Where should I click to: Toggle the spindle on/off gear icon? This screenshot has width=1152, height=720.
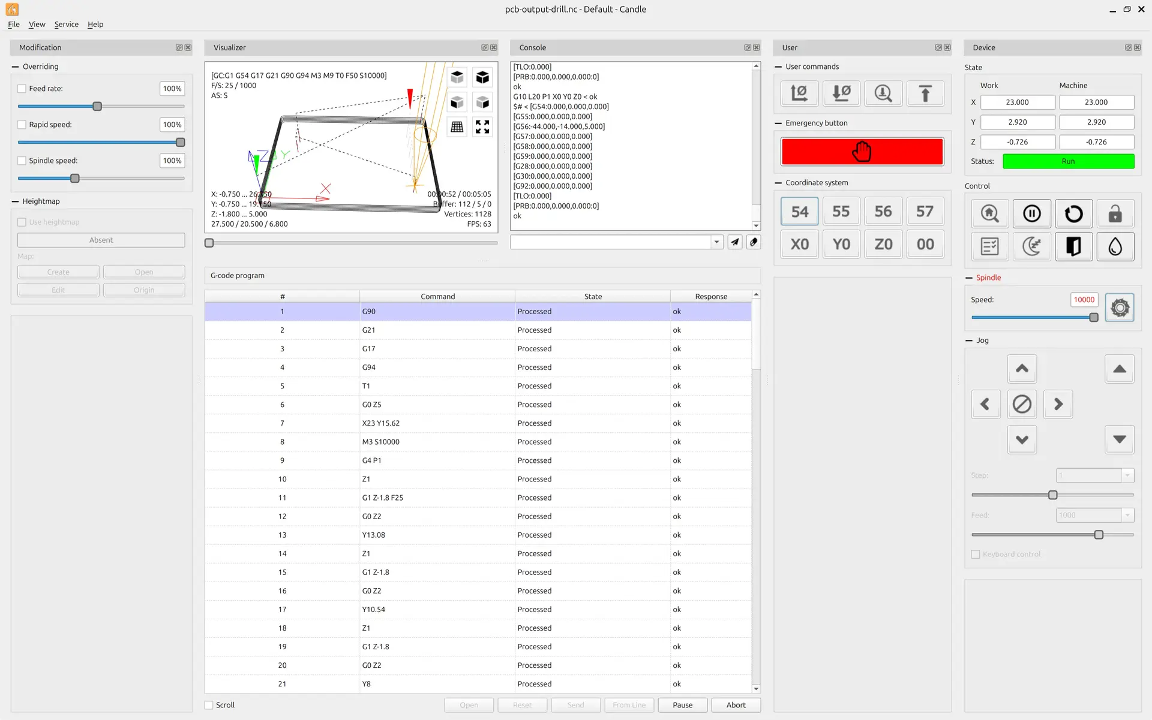point(1119,308)
